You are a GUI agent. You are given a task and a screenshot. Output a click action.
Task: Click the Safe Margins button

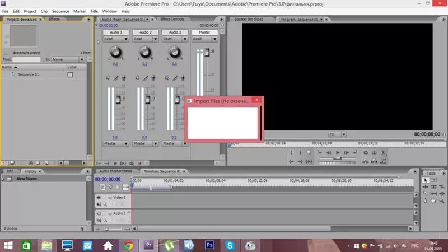[x=374, y=152]
